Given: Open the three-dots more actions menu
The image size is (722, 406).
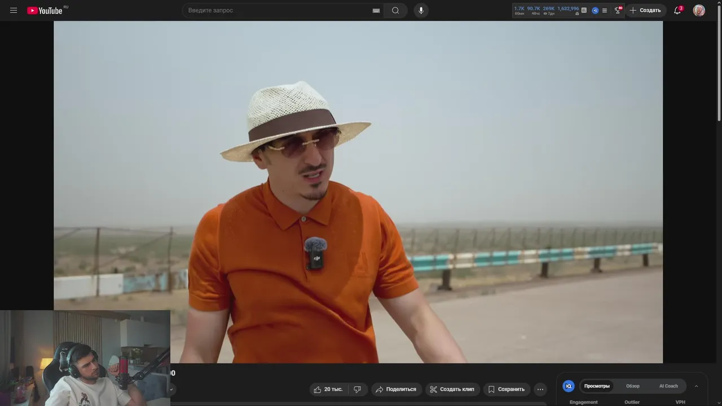Looking at the screenshot, I should pos(540,389).
